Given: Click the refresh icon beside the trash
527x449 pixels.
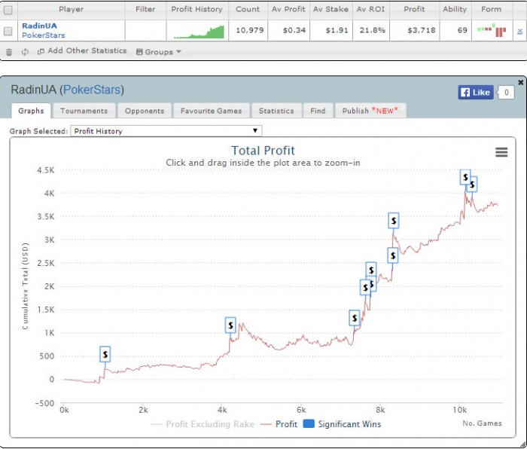Looking at the screenshot, I should (25, 52).
